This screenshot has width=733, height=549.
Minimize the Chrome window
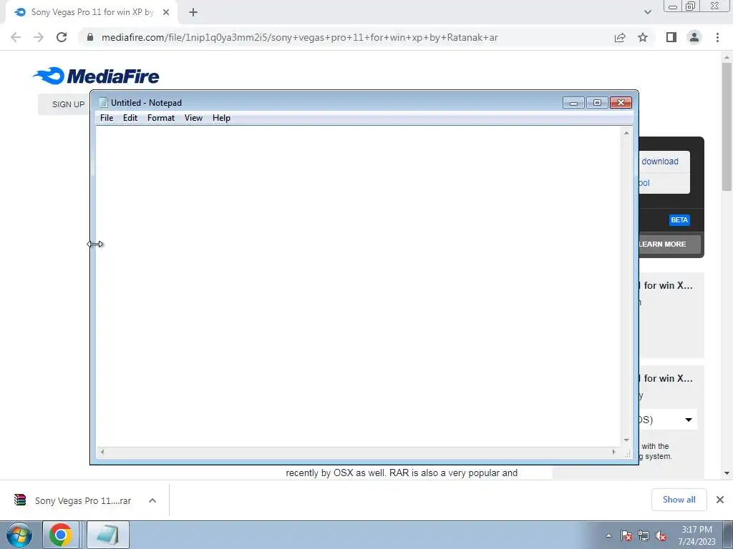coord(673,6)
